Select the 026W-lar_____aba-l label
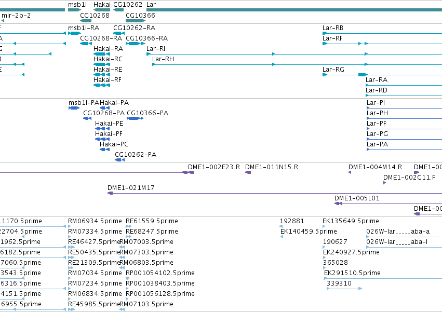This screenshot has height=312, width=442. 397,242
